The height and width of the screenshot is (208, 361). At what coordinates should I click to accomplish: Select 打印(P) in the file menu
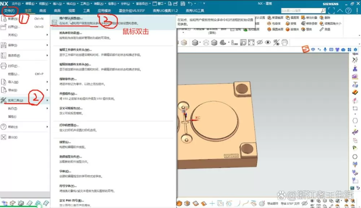(x=25, y=66)
